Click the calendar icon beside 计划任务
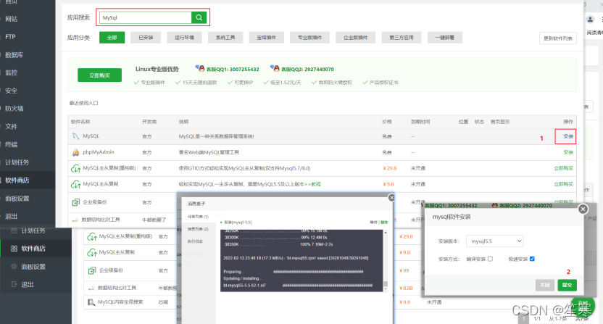The image size is (603, 324). click(x=14, y=230)
